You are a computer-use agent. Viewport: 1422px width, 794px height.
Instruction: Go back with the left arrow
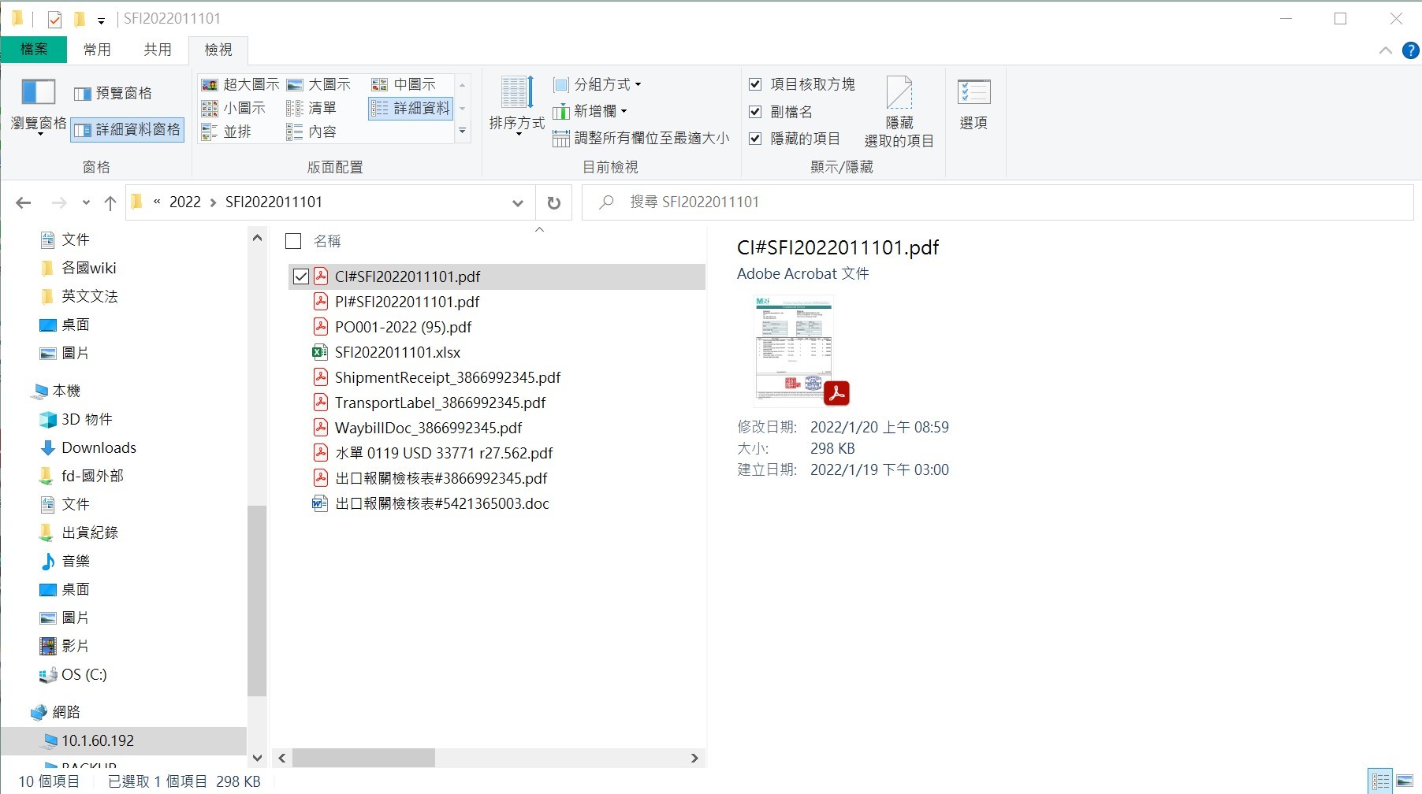click(24, 202)
